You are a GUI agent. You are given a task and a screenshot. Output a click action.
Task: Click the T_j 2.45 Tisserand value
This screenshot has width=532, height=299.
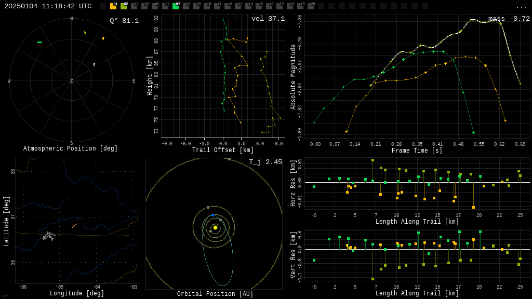[265, 162]
